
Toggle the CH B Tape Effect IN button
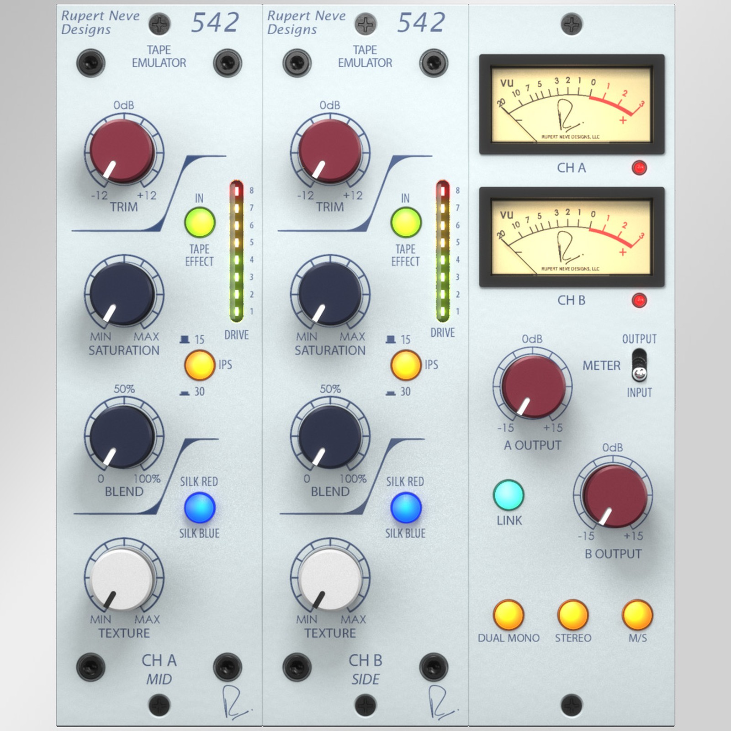(x=406, y=222)
